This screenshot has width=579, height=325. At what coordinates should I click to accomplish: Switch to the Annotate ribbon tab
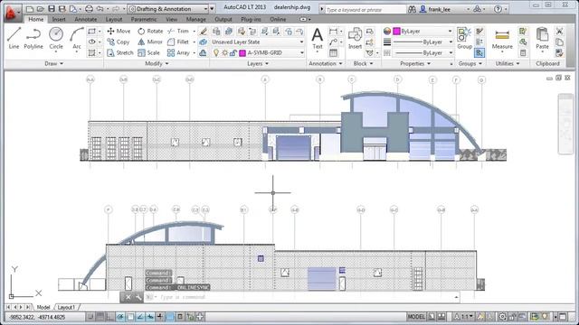(x=86, y=19)
